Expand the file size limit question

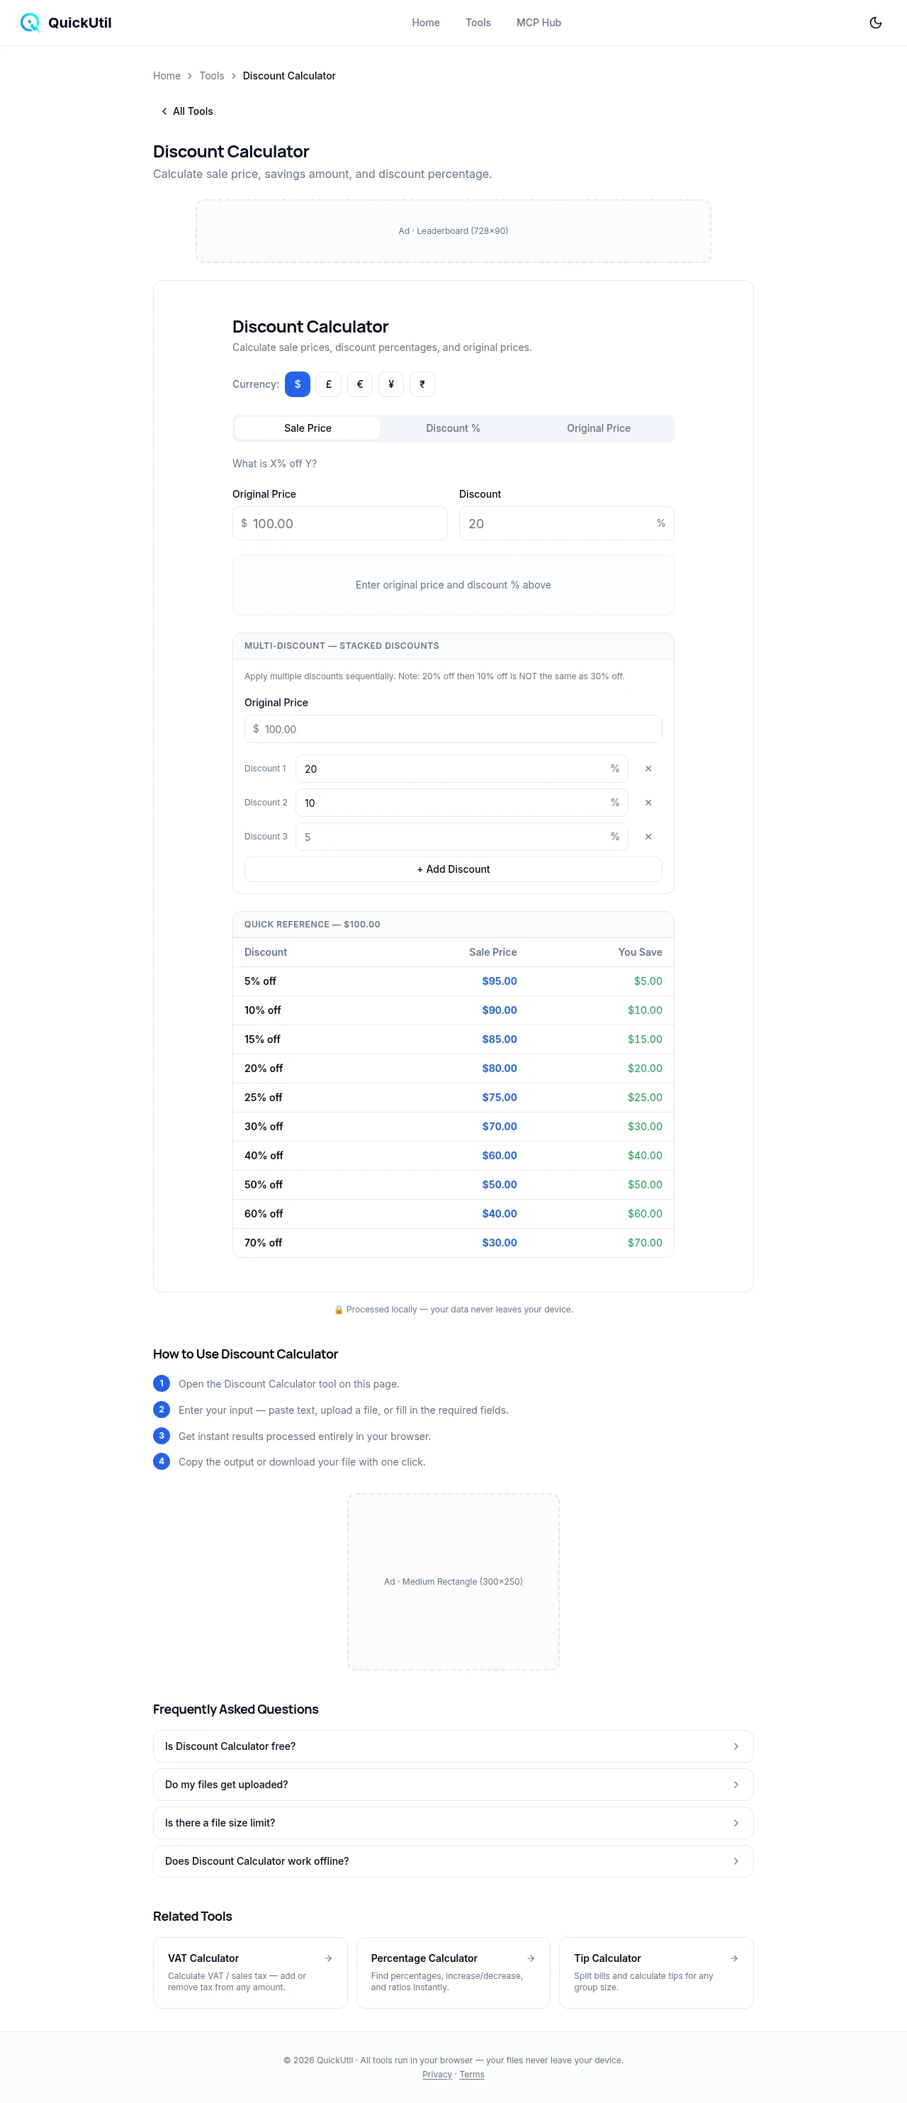pos(453,1823)
